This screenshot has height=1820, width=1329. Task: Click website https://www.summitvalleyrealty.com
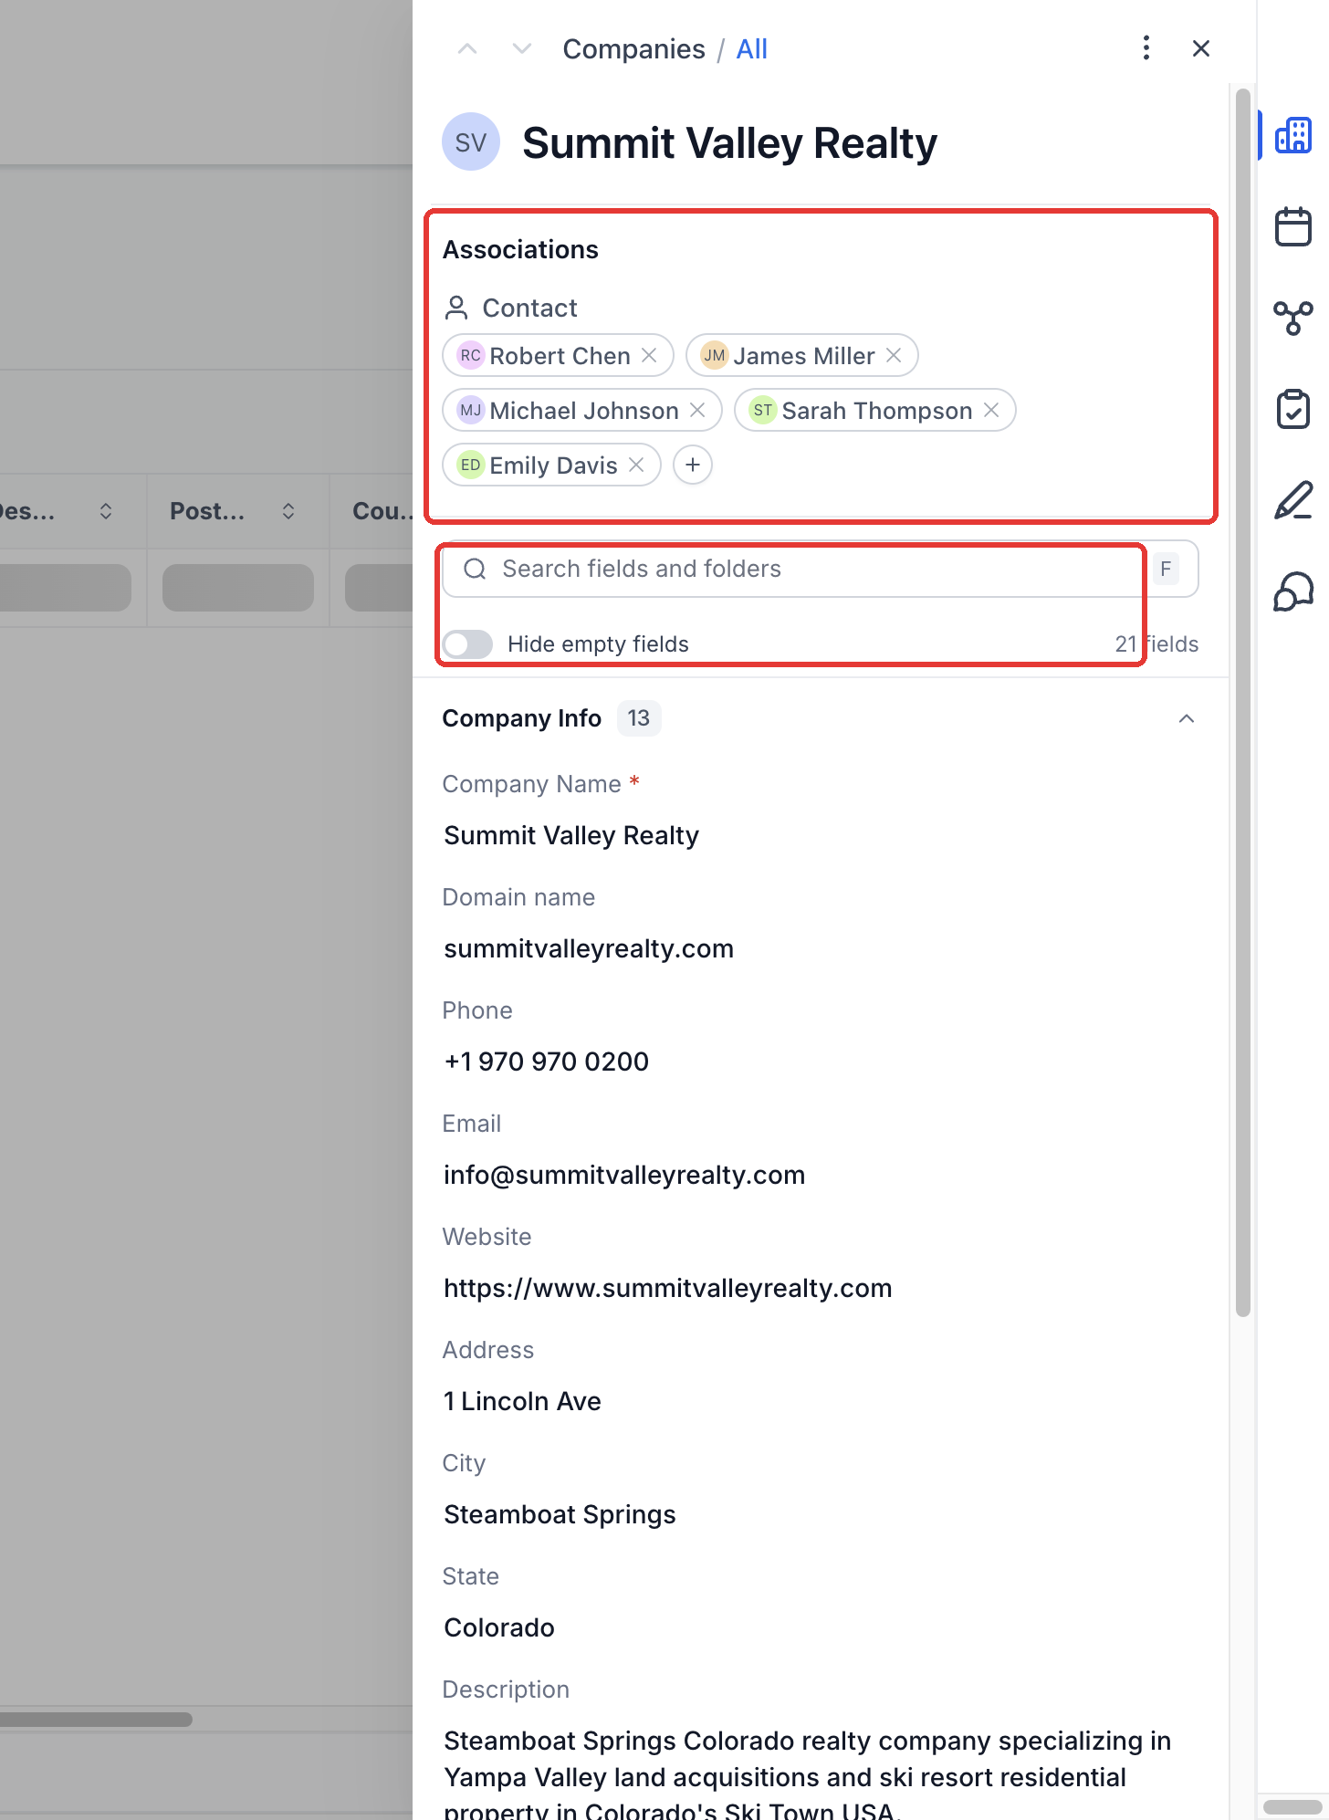pyautogui.click(x=668, y=1288)
